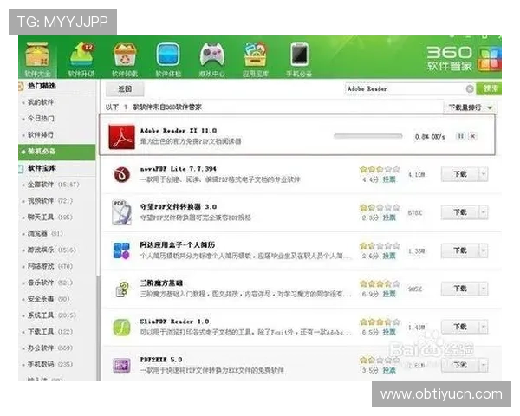Open the 软件大全 software catalog icon
Viewport: 520px width, 416px height.
[37, 59]
